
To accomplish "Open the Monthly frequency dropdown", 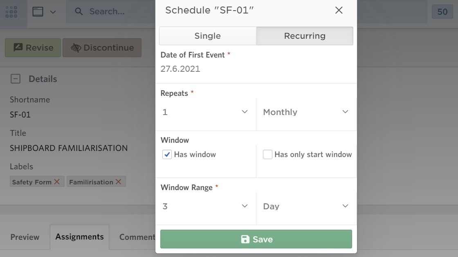I will (304, 112).
